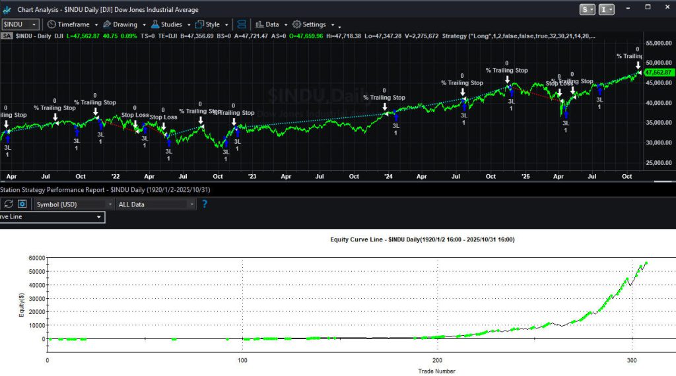Open help with blue question mark

coord(204,204)
